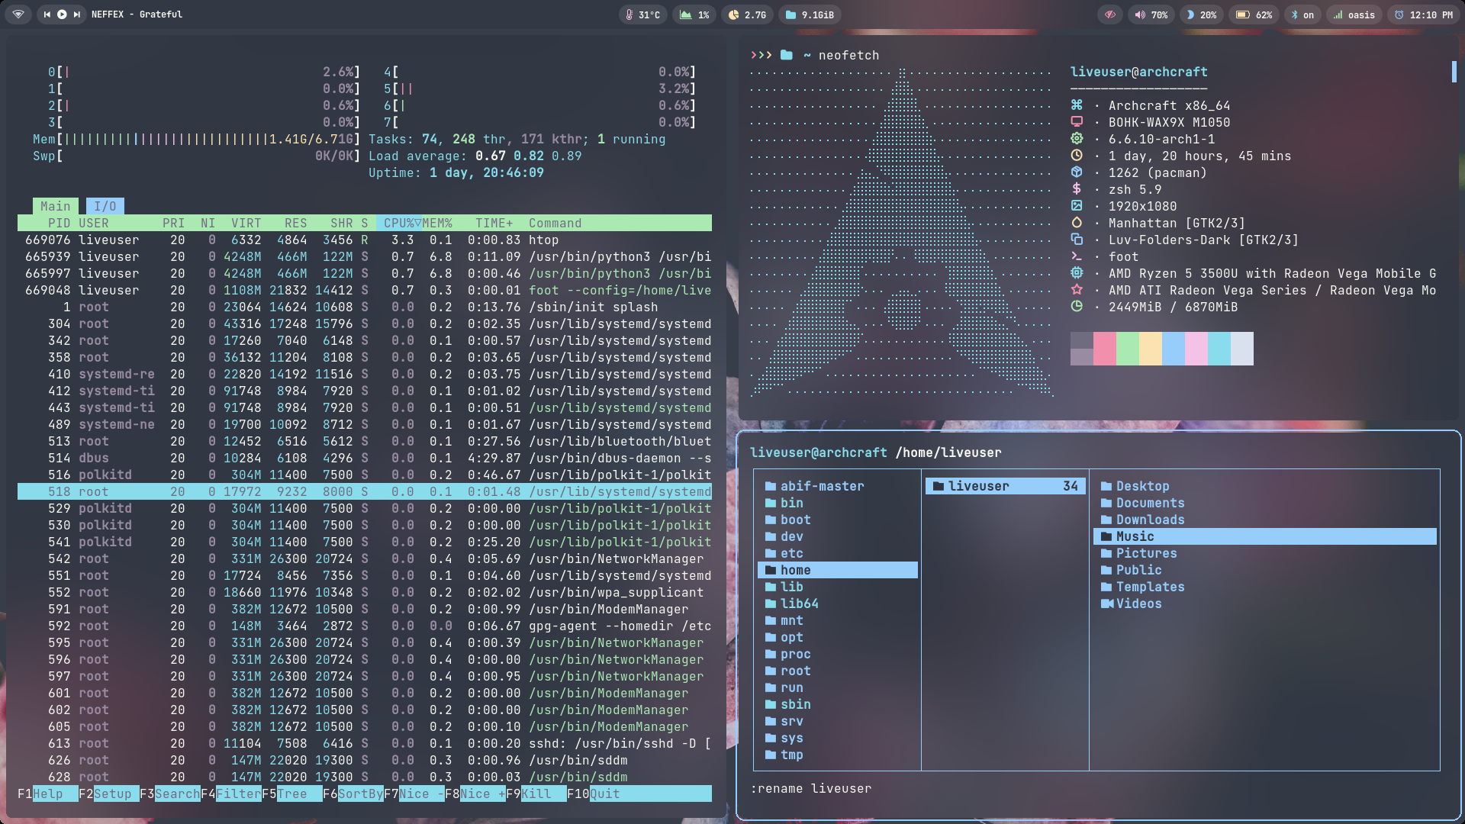Select the Pictures folder in file manager
The image size is (1465, 824).
(x=1146, y=553)
